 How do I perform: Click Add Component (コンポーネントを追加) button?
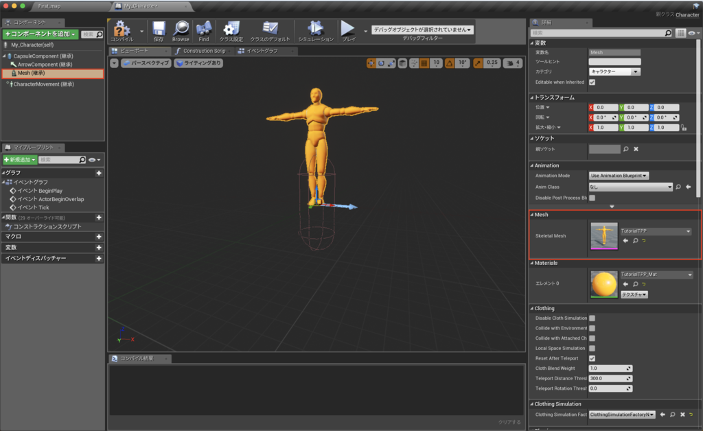41,34
